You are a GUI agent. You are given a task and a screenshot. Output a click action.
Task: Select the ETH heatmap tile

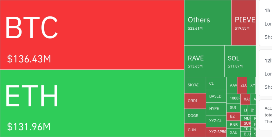point(92,103)
